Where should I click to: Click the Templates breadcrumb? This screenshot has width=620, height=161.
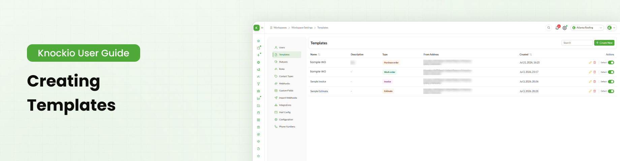[x=323, y=28]
